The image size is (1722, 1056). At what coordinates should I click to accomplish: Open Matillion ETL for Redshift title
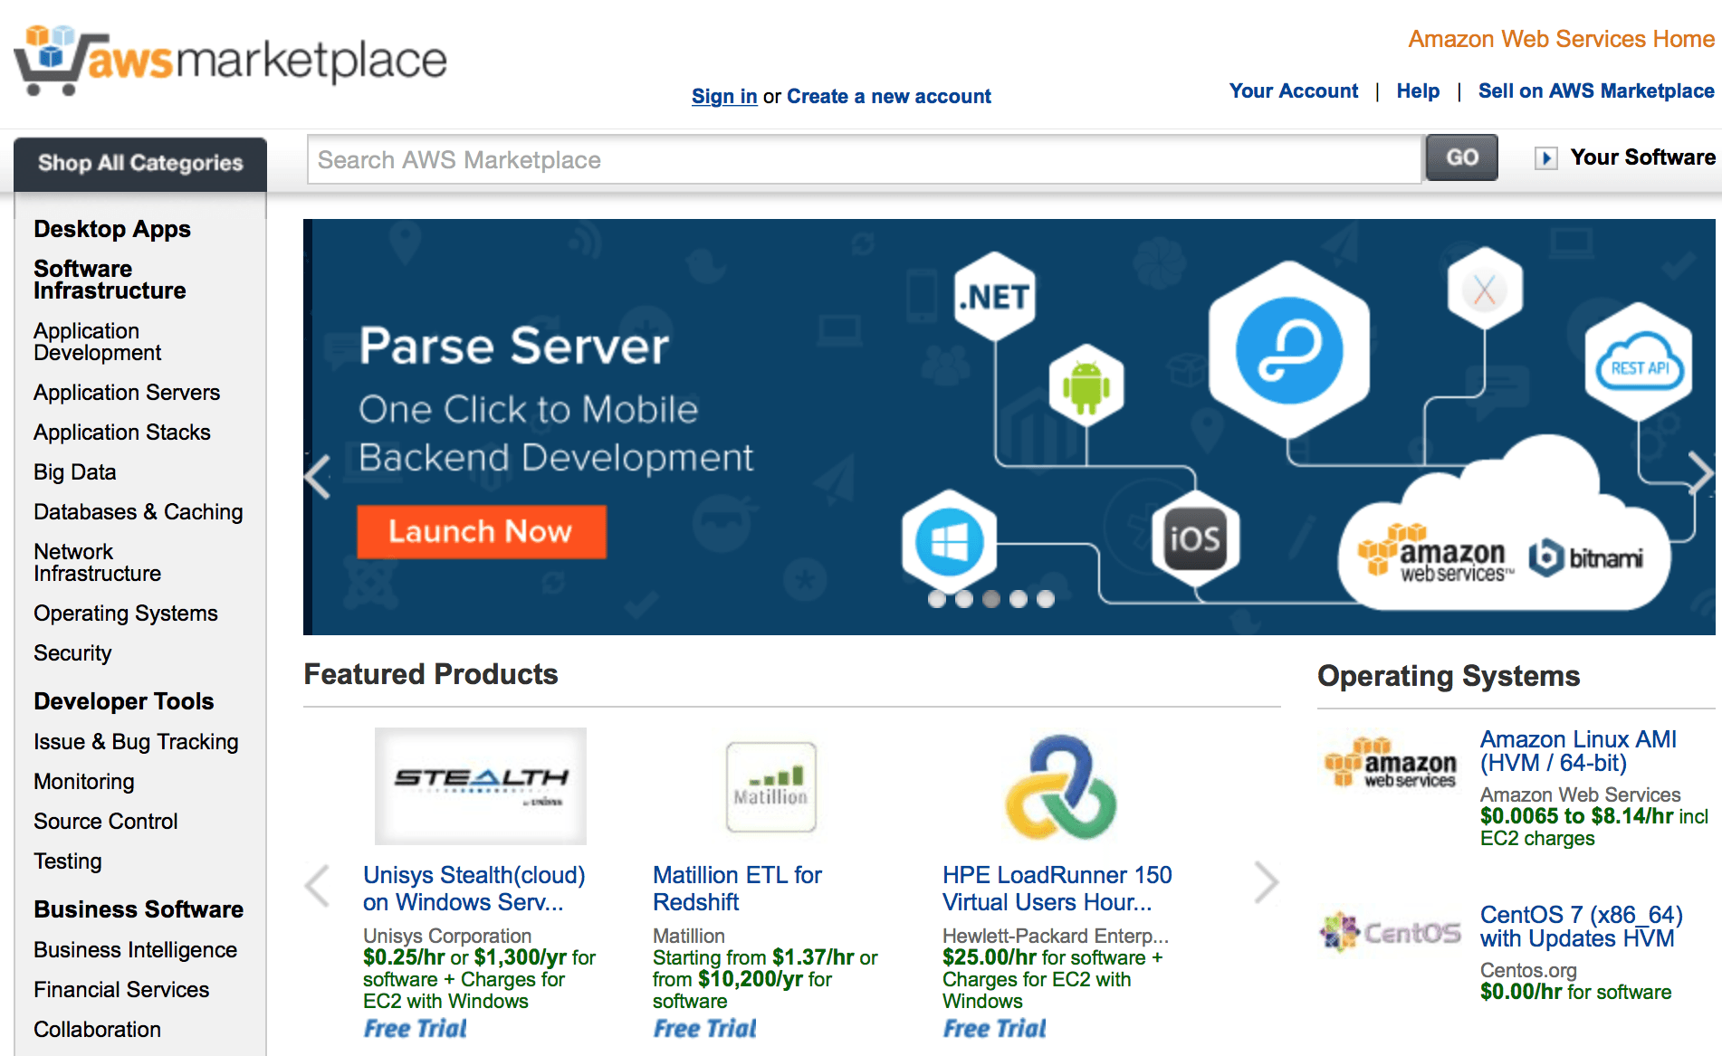pyautogui.click(x=737, y=889)
